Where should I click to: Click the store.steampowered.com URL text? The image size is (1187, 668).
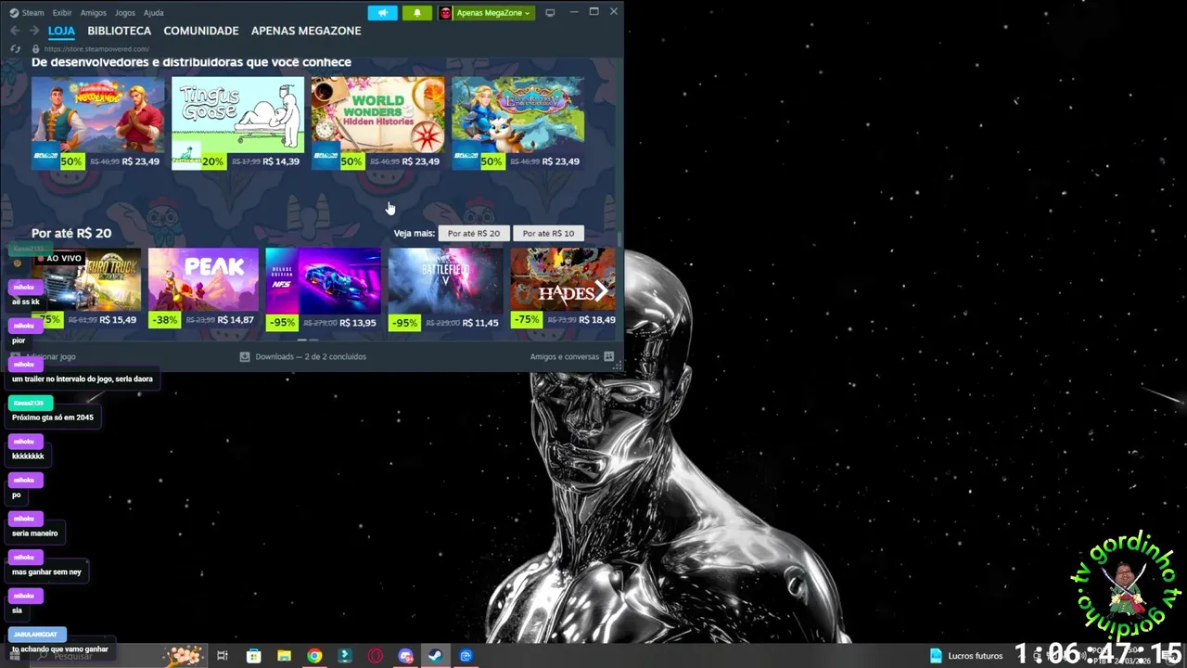point(96,49)
